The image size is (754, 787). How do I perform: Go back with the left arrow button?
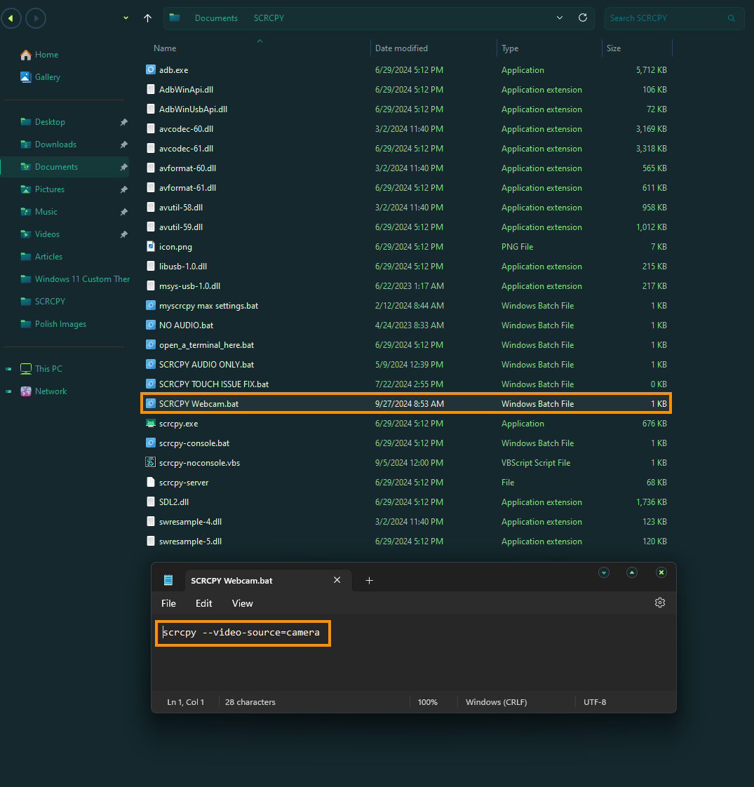(11, 18)
